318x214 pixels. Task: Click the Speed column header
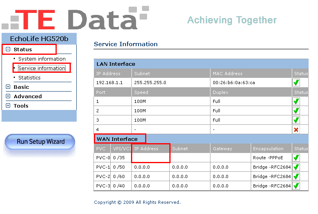click(141, 92)
